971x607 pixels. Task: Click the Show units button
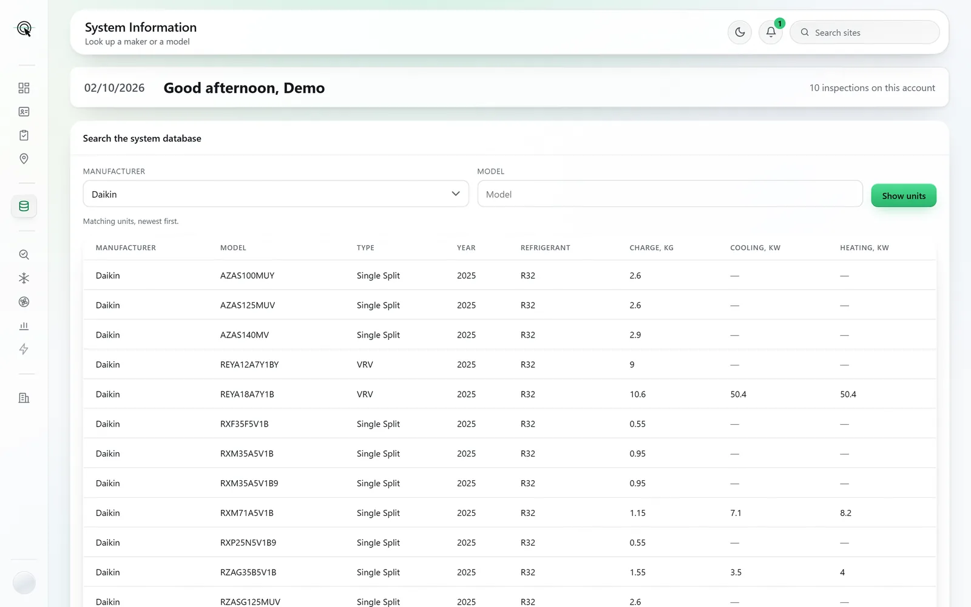pos(904,195)
